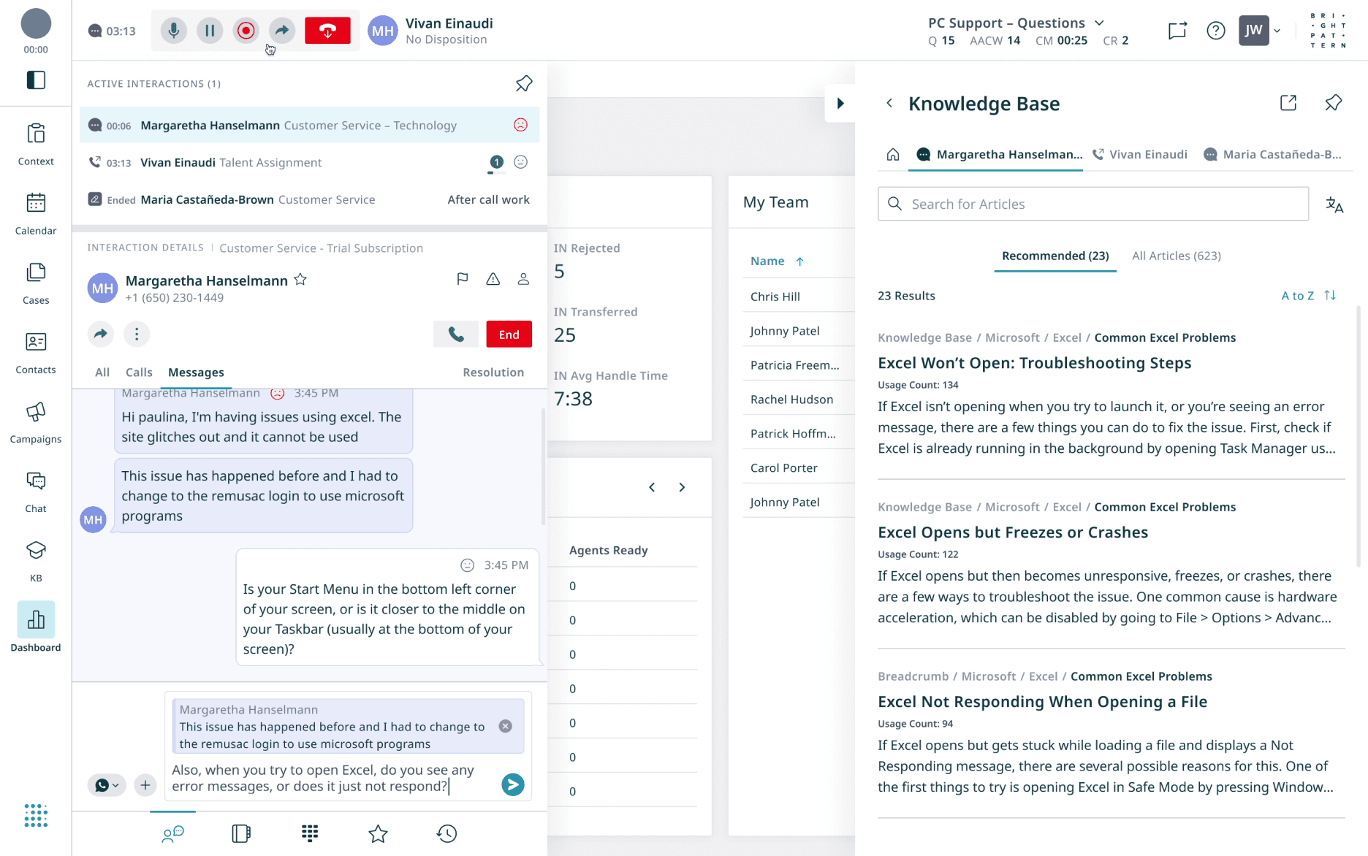Toggle the side panel layout icon
The height and width of the screenshot is (856, 1368).
coord(36,80)
